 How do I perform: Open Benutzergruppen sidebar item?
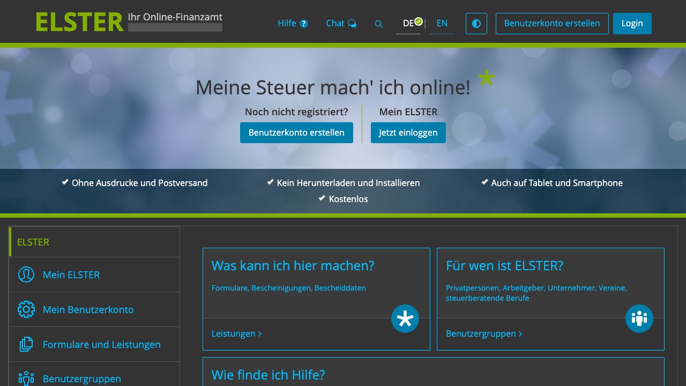click(94, 375)
